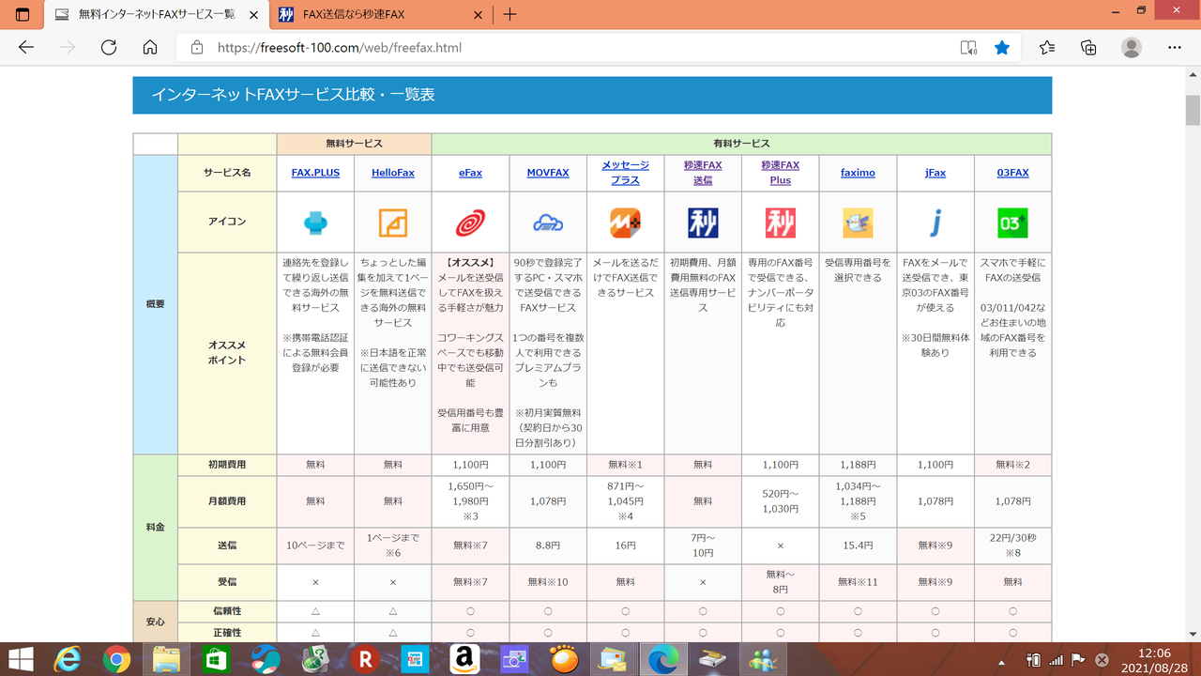Click the 無料※11 receiving cell
Image resolution: width=1201 pixels, height=676 pixels.
[858, 582]
